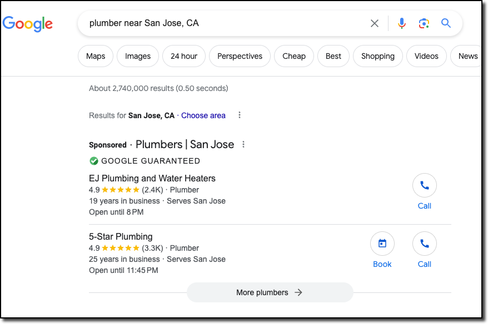This screenshot has width=488, height=324.
Task: Open options menu next to Choose area
Action: tap(240, 115)
